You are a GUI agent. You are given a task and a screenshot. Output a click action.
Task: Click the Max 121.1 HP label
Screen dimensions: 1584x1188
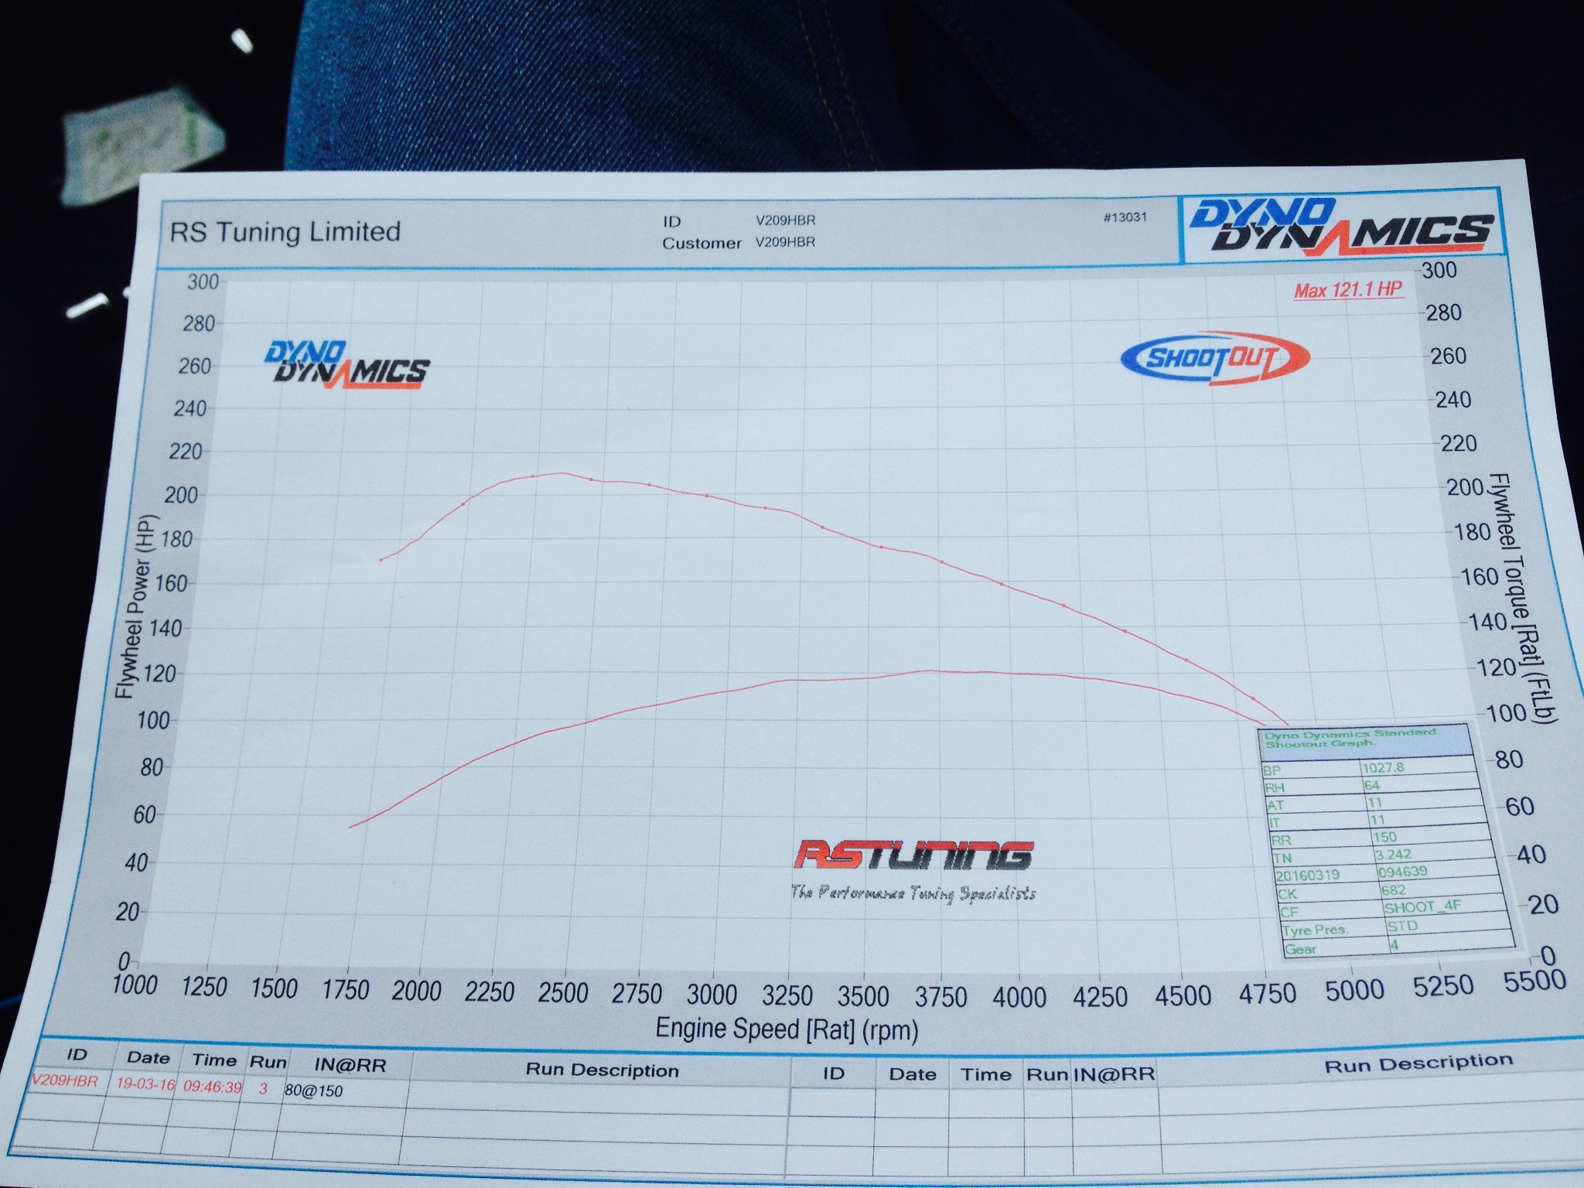click(1348, 291)
